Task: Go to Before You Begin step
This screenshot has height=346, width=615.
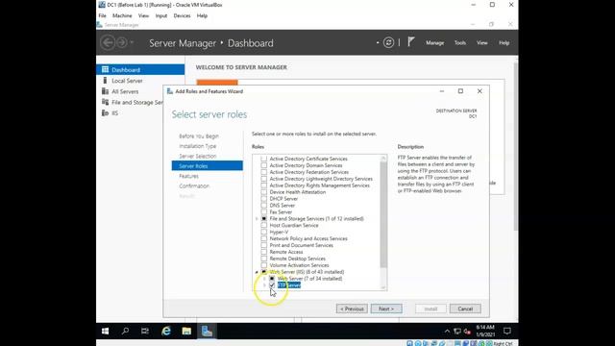Action: [199, 136]
